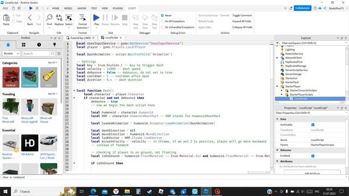Image resolution: width=349 pixels, height=196 pixels.
Task: Select ServerScriptService in Explorer
Action: click(296, 70)
